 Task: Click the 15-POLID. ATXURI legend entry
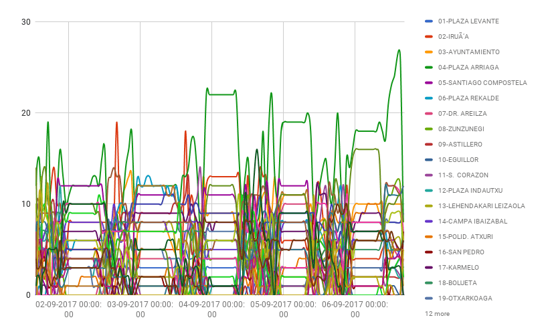[x=465, y=237]
